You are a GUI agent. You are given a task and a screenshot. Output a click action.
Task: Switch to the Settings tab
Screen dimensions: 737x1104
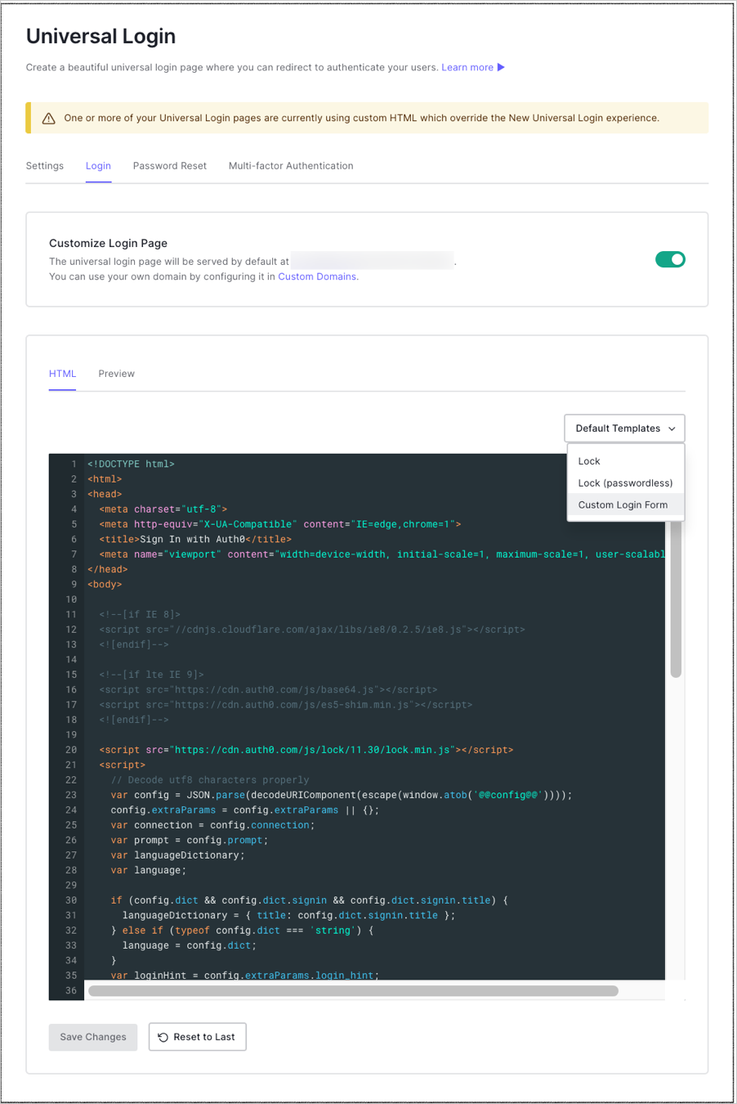[x=45, y=165]
